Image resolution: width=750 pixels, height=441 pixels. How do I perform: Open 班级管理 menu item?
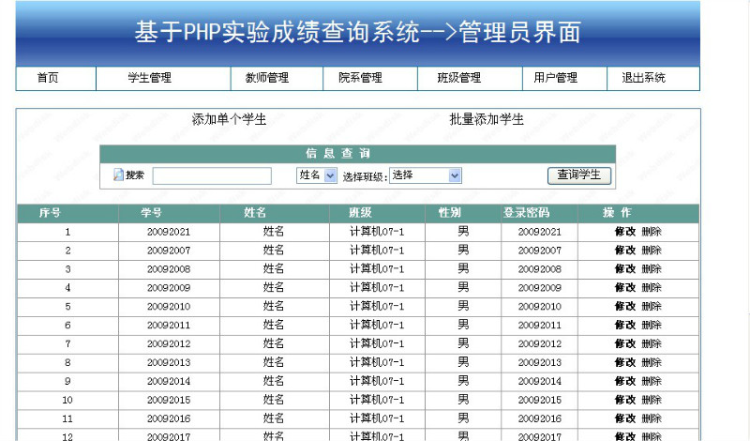click(459, 78)
